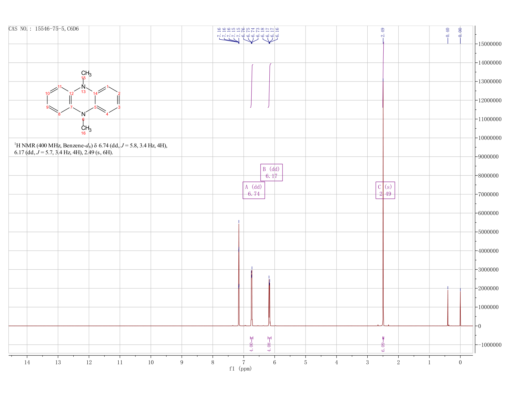Image resolution: width=515 pixels, height=398 pixels.
Task: Click the peak label 0.40
Action: coord(448,32)
